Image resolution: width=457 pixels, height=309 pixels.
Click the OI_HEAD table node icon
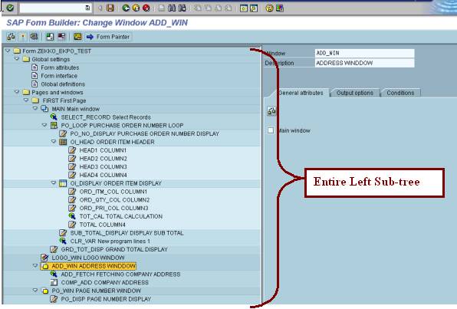click(63, 142)
